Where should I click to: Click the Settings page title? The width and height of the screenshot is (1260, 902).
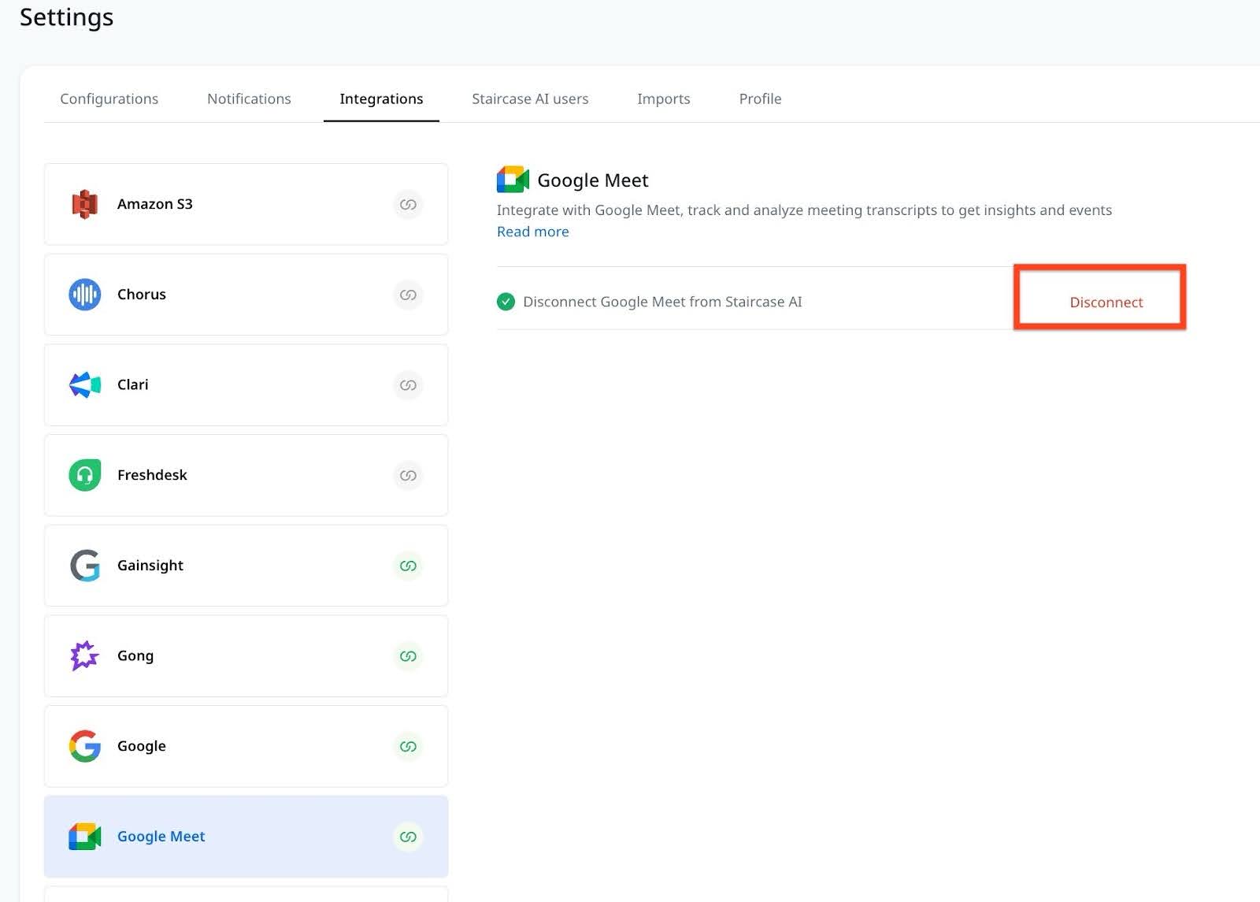[67, 17]
